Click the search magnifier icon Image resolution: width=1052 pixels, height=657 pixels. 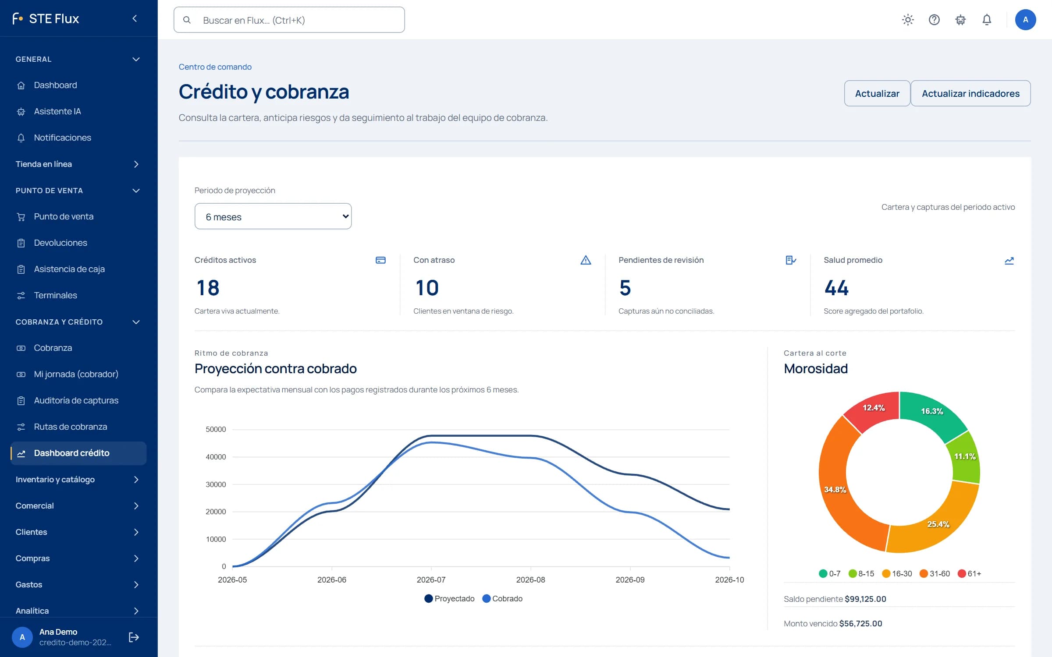(187, 20)
